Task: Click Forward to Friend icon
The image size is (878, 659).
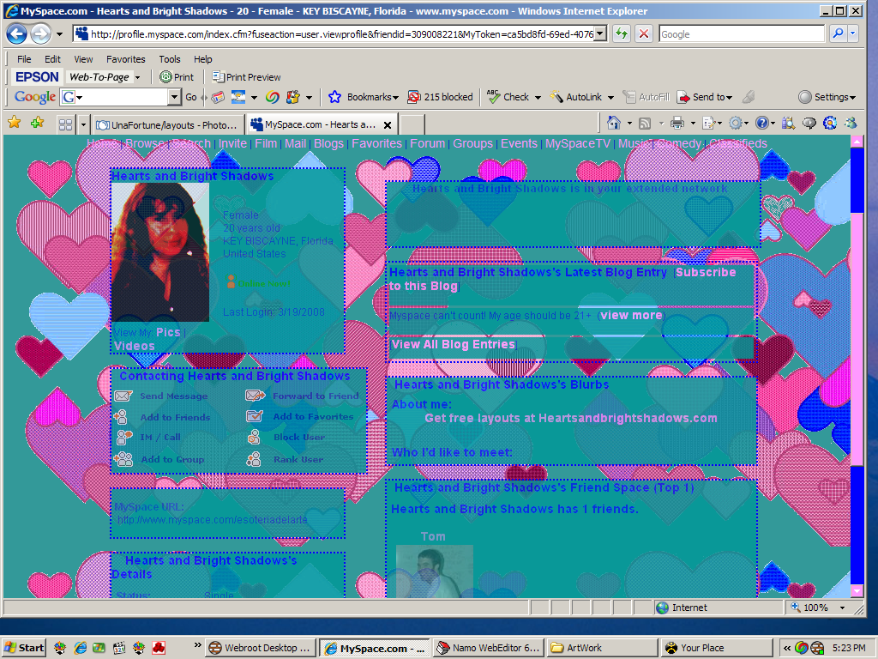Action: tap(256, 396)
